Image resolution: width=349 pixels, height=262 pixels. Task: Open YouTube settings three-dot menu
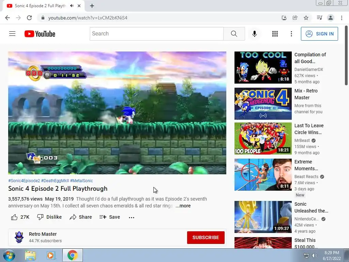click(x=291, y=34)
